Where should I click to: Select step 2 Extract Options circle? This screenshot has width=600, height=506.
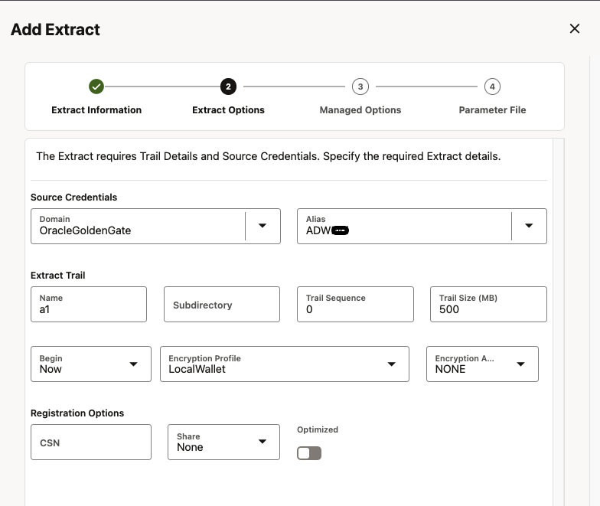click(228, 87)
